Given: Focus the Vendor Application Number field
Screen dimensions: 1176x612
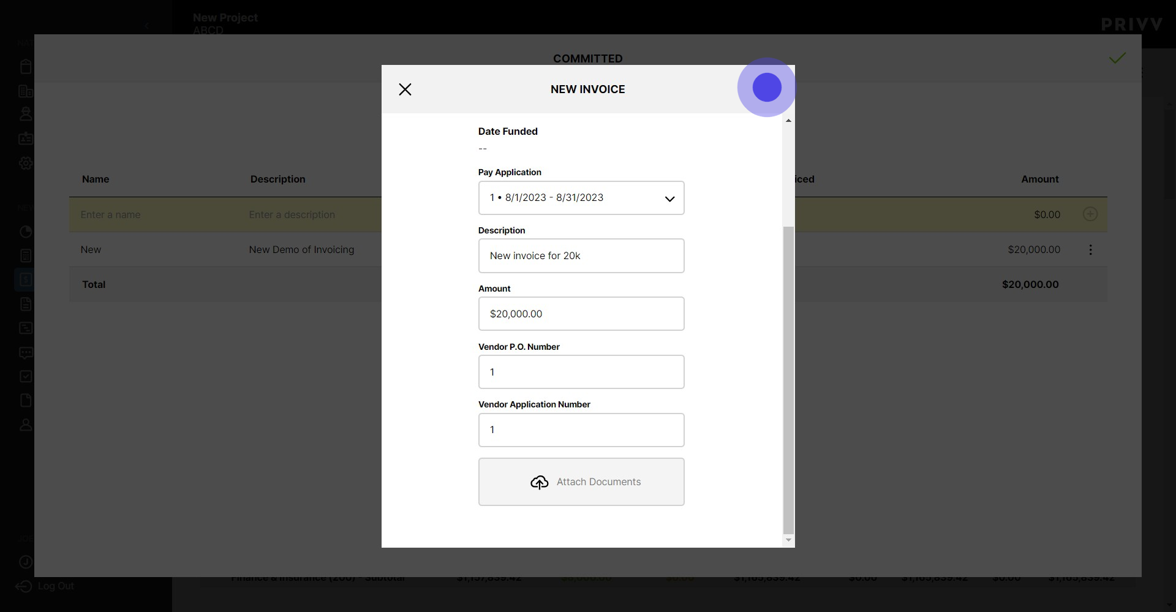Looking at the screenshot, I should pyautogui.click(x=581, y=430).
